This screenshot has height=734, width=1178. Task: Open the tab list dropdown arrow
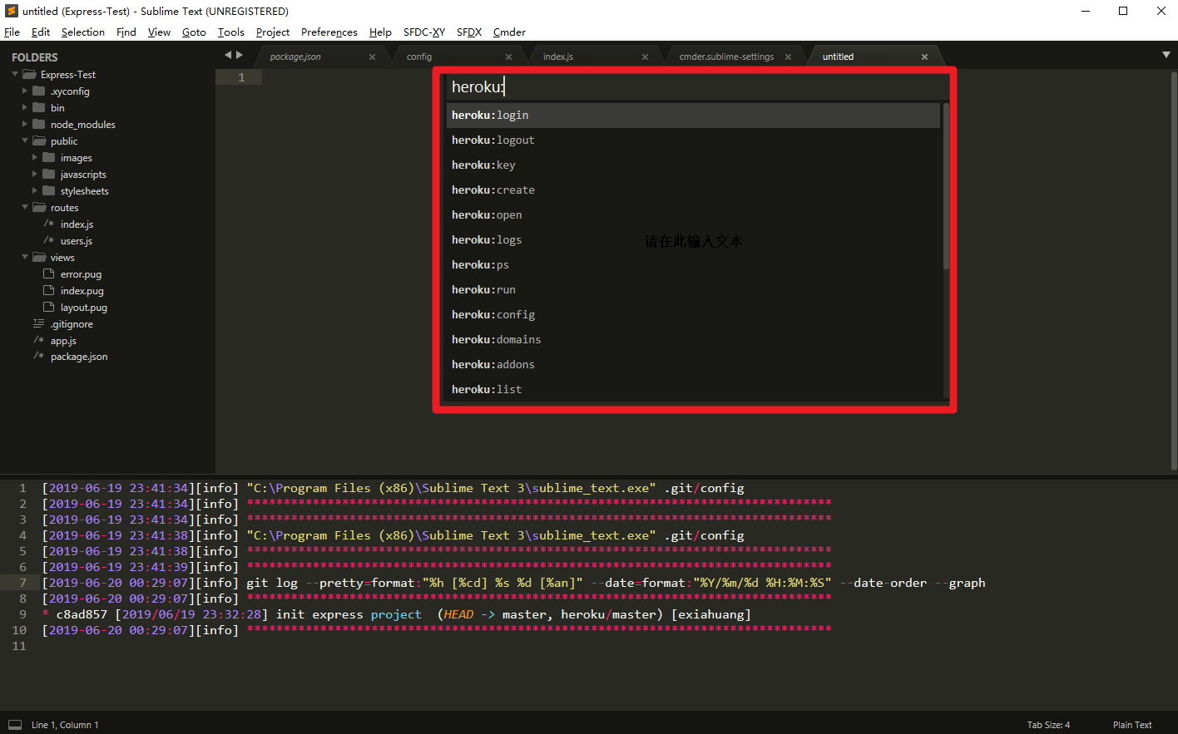(1166, 55)
